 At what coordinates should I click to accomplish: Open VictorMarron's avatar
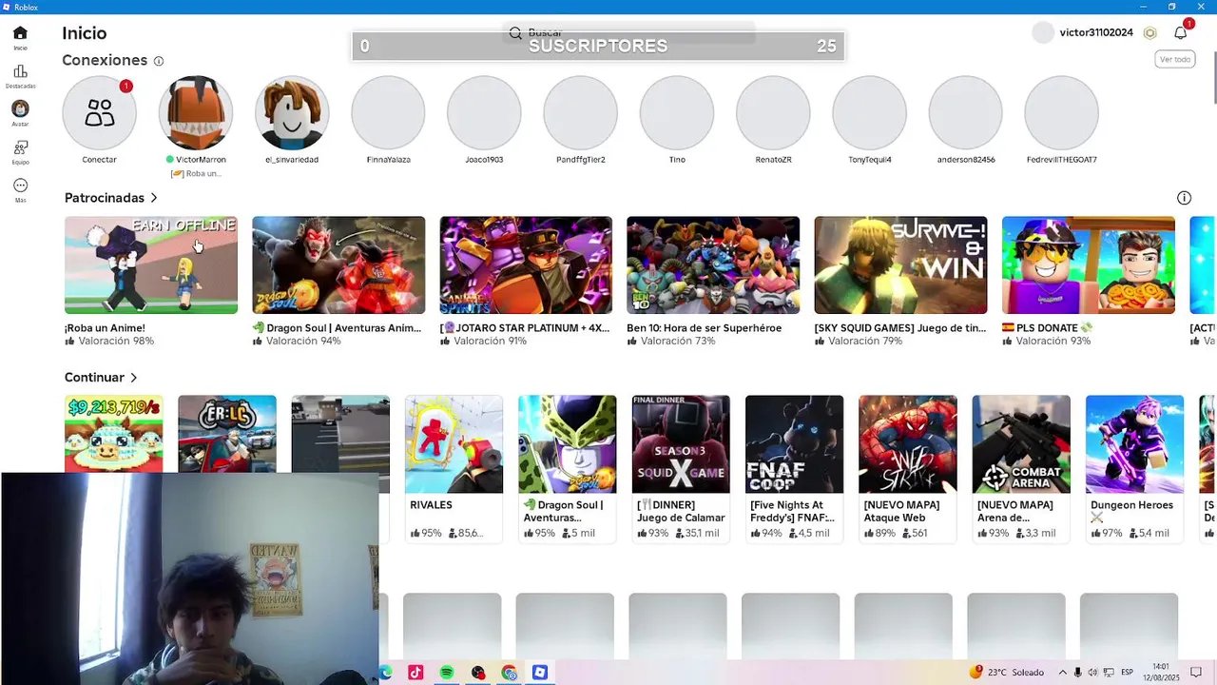click(x=196, y=113)
